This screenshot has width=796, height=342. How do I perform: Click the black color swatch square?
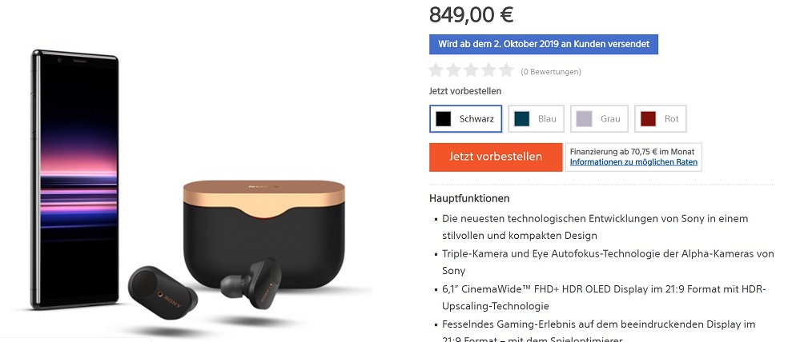443,119
